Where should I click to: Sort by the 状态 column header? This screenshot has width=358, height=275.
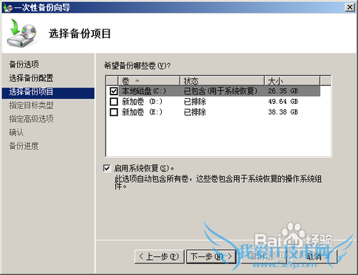[222, 81]
